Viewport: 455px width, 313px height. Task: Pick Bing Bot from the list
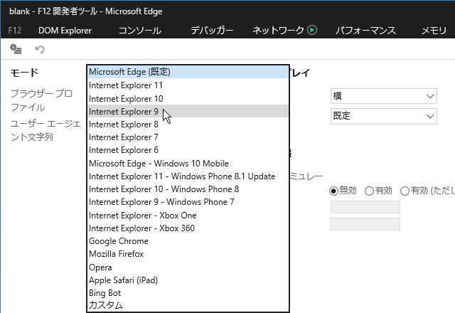(x=188, y=293)
